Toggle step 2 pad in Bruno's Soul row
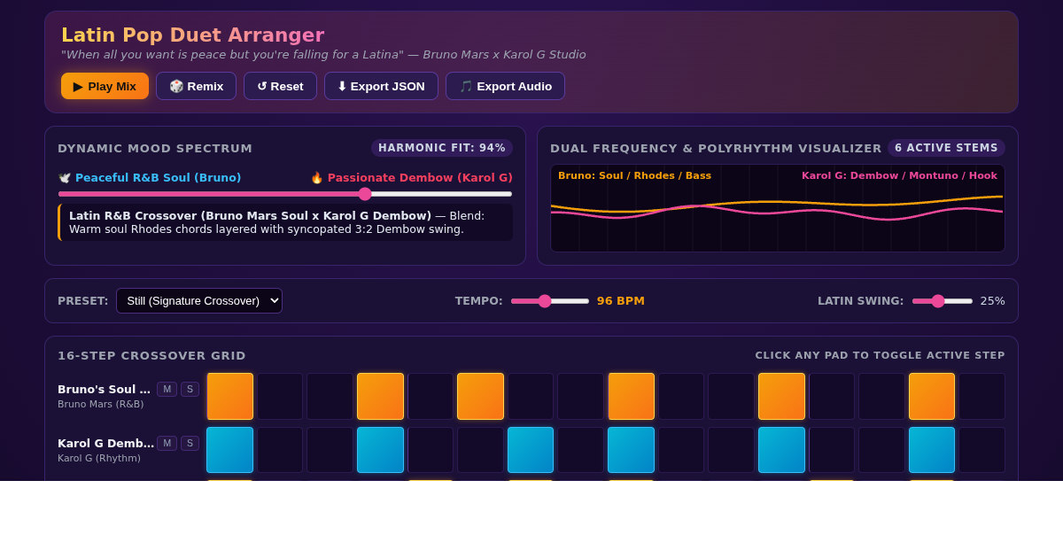 tap(280, 396)
